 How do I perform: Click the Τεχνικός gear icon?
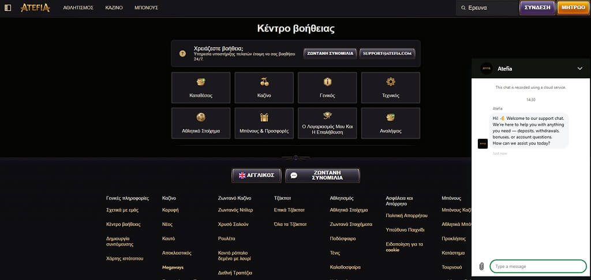(391, 82)
